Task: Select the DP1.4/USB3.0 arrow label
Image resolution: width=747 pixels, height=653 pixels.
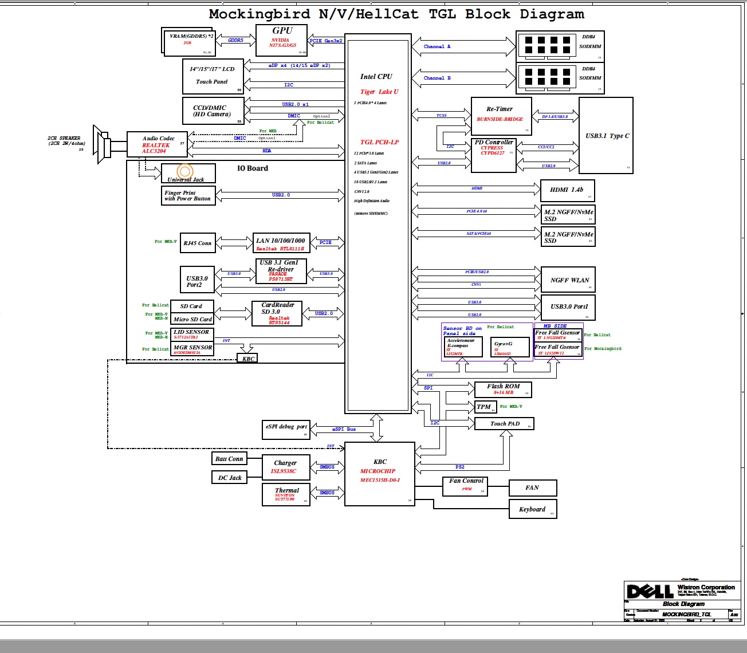Action: pos(555,117)
